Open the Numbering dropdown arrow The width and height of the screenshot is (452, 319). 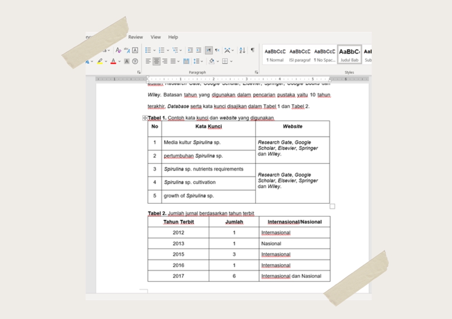pyautogui.click(x=168, y=50)
